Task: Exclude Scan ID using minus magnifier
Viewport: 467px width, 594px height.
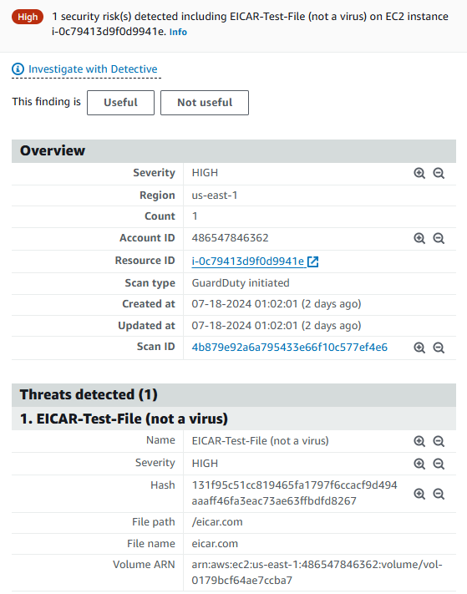Action: [x=439, y=348]
